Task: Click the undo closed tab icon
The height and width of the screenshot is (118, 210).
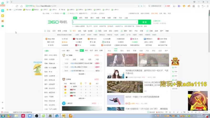Action: click(203, 6)
